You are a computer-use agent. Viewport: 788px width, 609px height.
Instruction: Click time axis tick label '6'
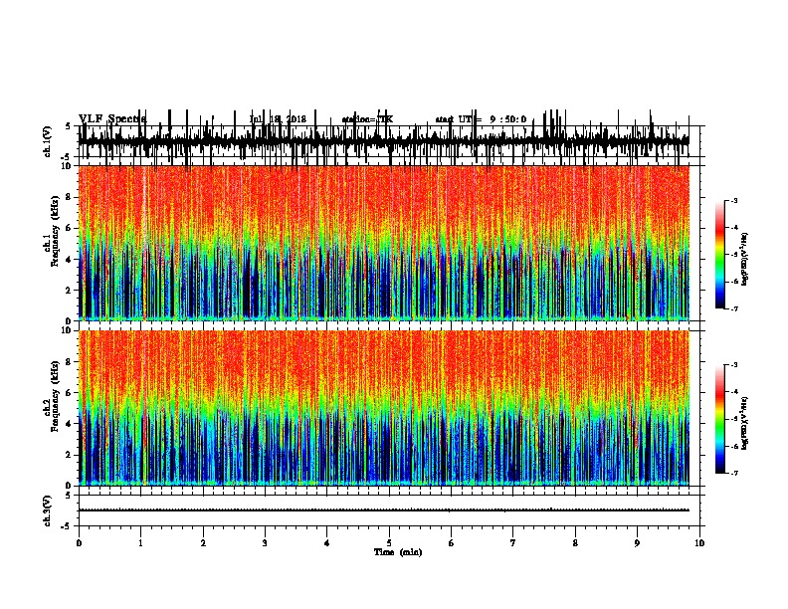452,543
